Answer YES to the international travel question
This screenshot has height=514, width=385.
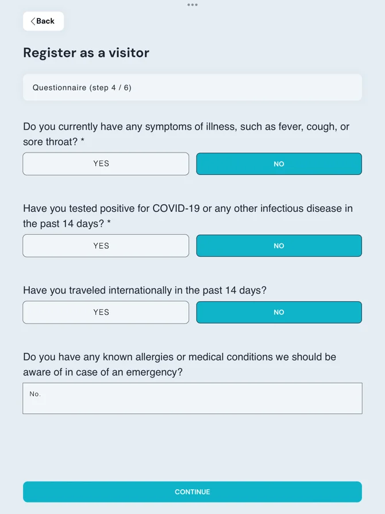[106, 312]
